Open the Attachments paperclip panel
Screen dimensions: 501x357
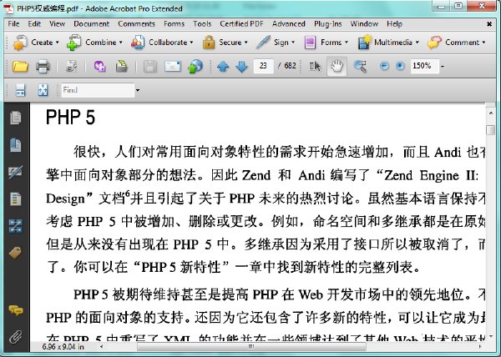(x=15, y=336)
